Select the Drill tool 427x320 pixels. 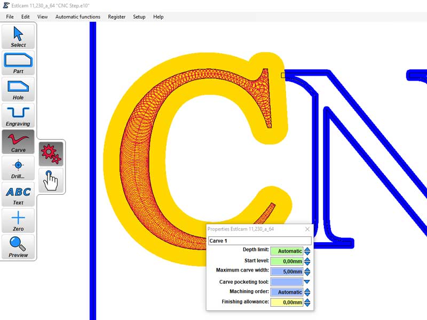click(18, 168)
